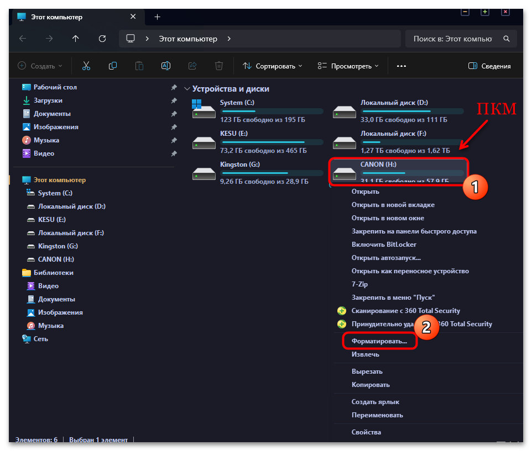The height and width of the screenshot is (451, 532).
Task: Unpin Музыка using its pin icon
Action: (174, 140)
